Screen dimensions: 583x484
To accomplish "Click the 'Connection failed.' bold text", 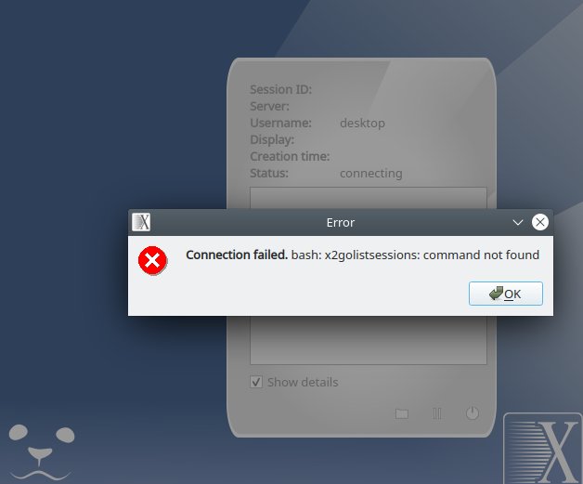I will click(237, 255).
